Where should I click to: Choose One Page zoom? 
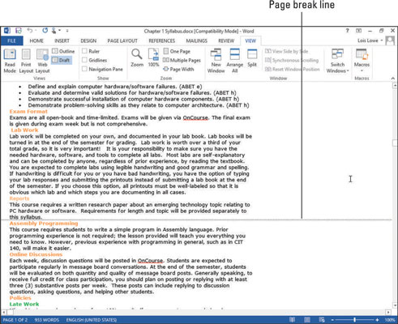[x=177, y=51]
